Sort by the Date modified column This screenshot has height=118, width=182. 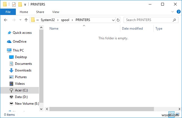click(132, 29)
